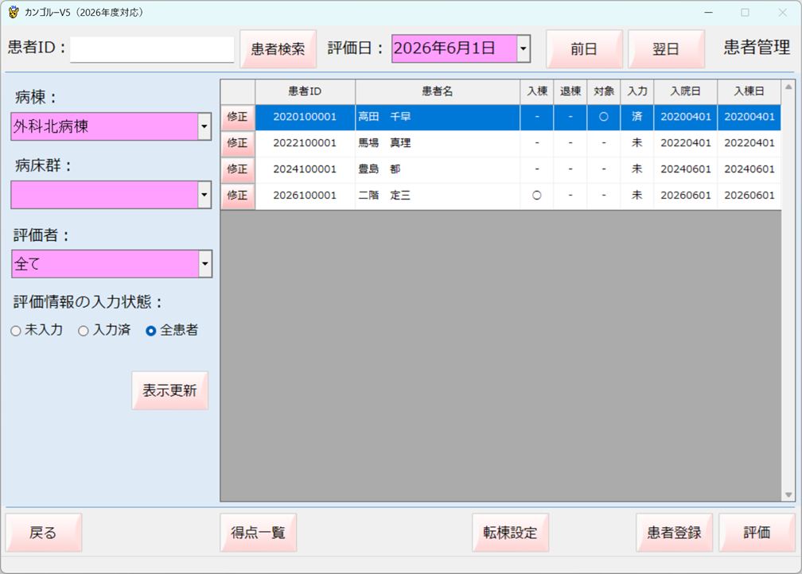Go to 前日 (previous day)
Viewport: 802px width, 574px height.
584,48
